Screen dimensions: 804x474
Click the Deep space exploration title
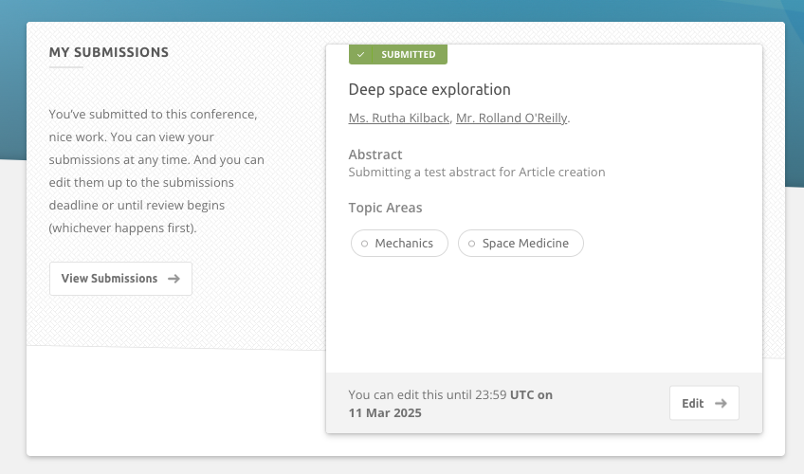[x=429, y=90]
